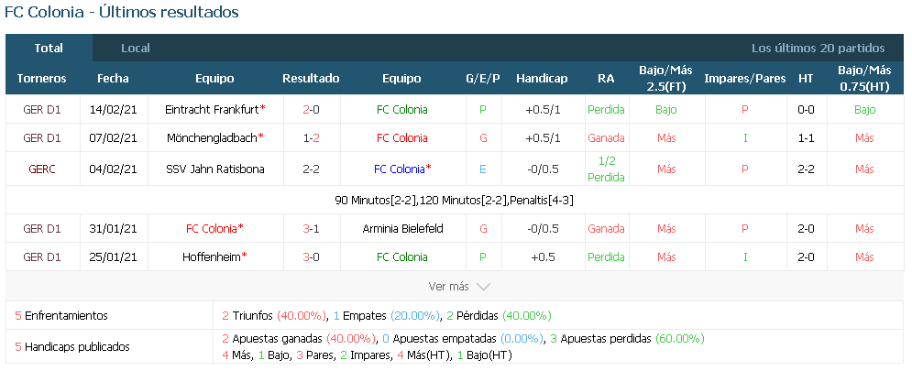The height and width of the screenshot is (371, 912).
Task: Select the Total tab
Action: (49, 49)
